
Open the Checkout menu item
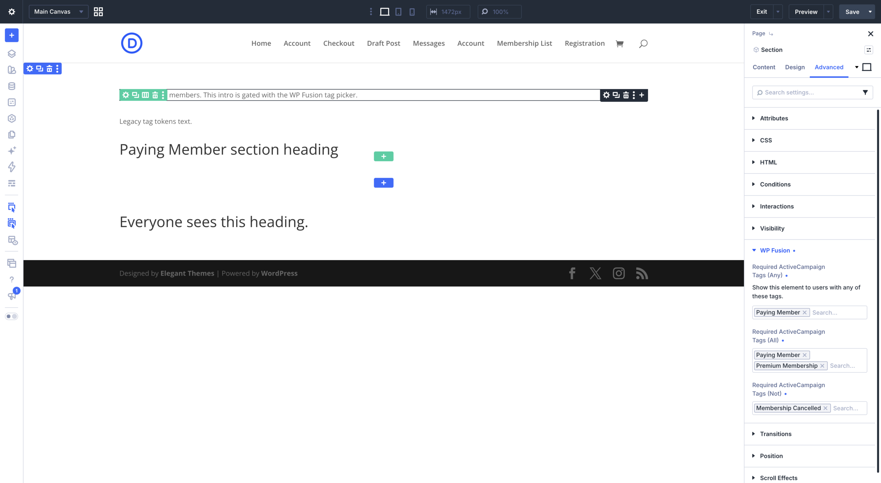pyautogui.click(x=339, y=43)
